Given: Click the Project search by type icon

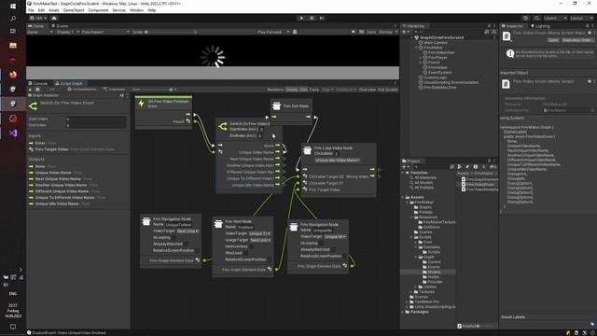Looking at the screenshot, I should 460,167.
